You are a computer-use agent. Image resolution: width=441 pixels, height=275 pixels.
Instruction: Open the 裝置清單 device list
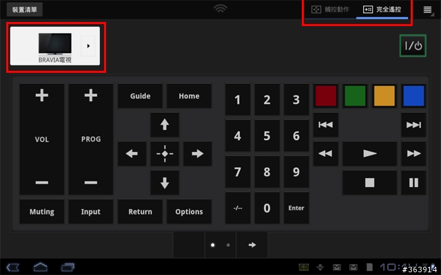[25, 10]
